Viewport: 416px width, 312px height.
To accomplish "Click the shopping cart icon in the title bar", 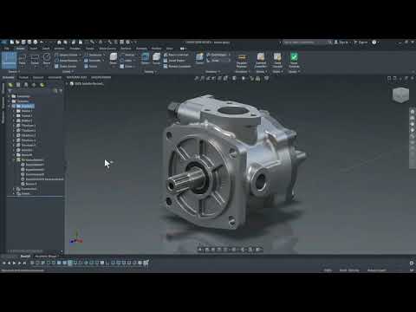I will coord(356,42).
